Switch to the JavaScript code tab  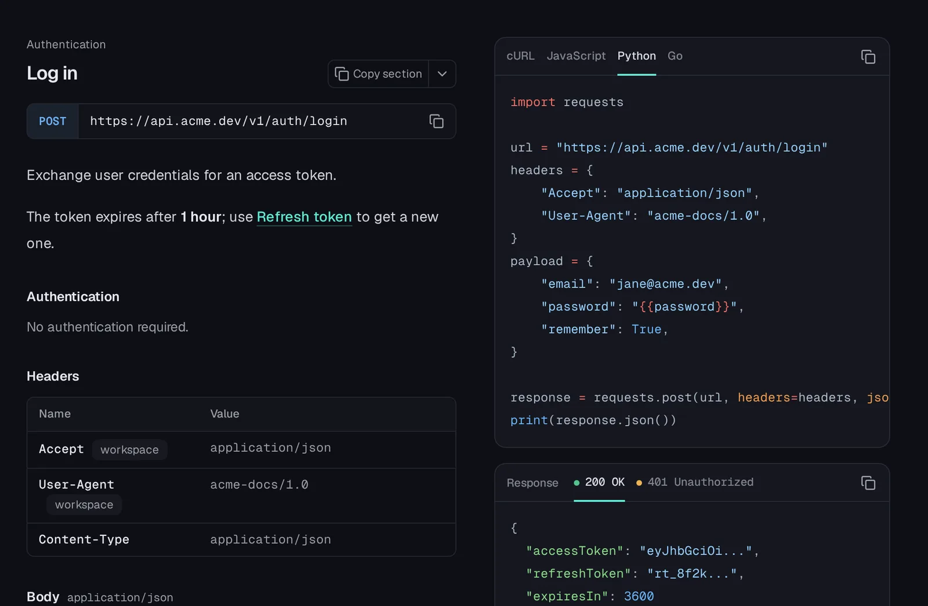click(576, 56)
